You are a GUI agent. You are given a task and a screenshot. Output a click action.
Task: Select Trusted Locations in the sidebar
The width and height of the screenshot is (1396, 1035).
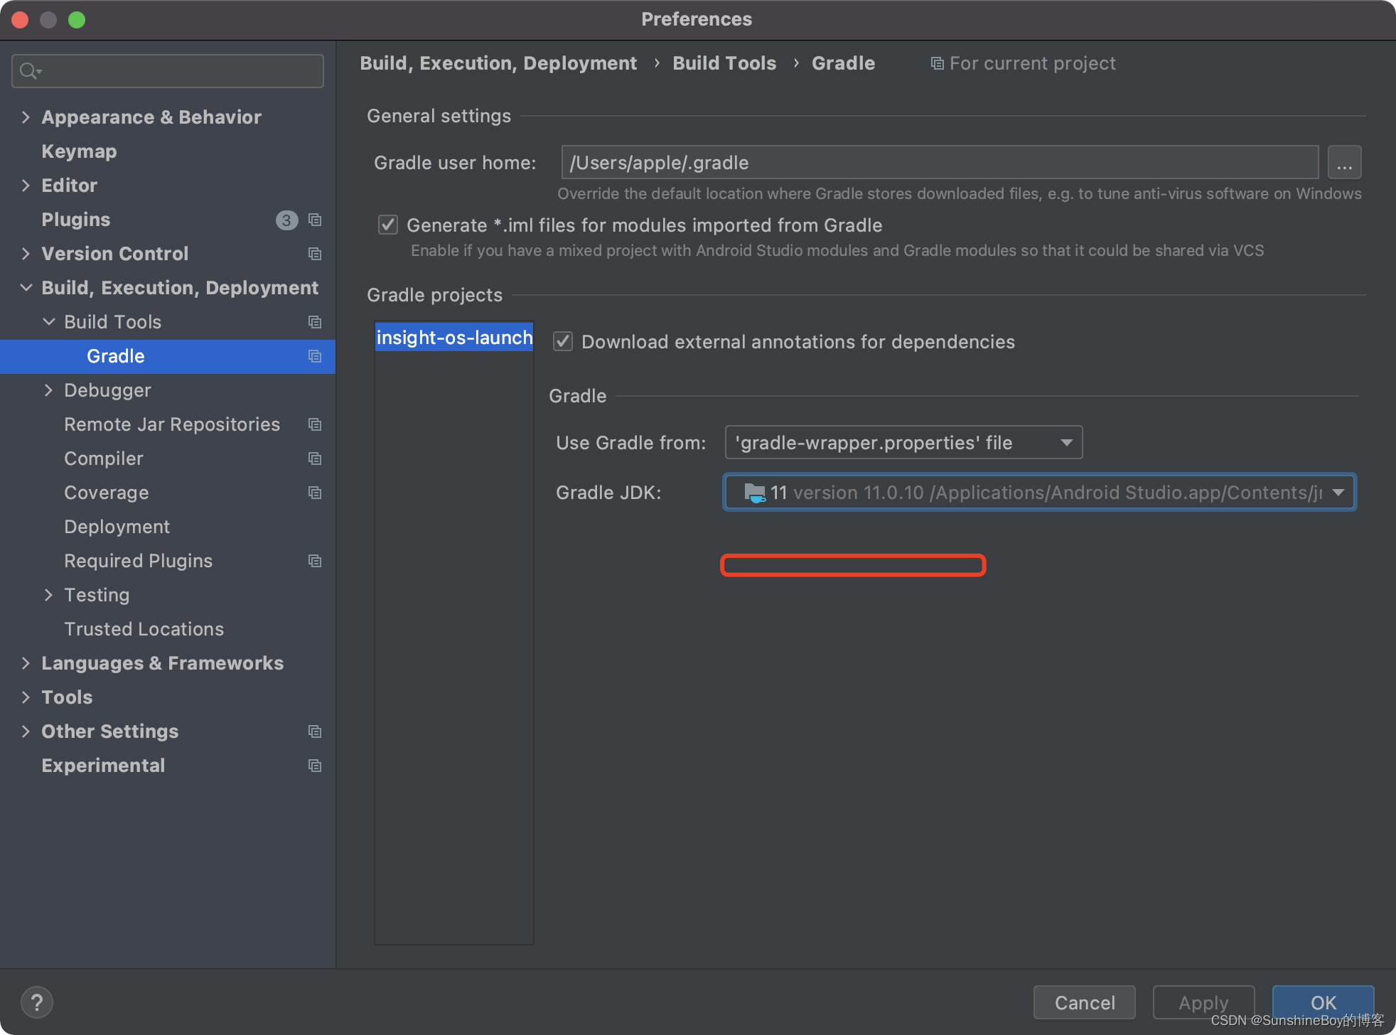[x=144, y=629]
